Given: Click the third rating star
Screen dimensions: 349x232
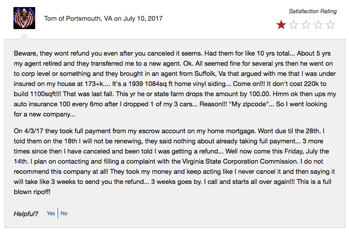Looking at the screenshot, I should [306, 25].
